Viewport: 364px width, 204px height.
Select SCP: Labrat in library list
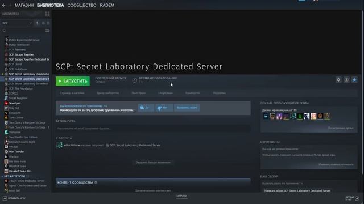(x=15, y=64)
